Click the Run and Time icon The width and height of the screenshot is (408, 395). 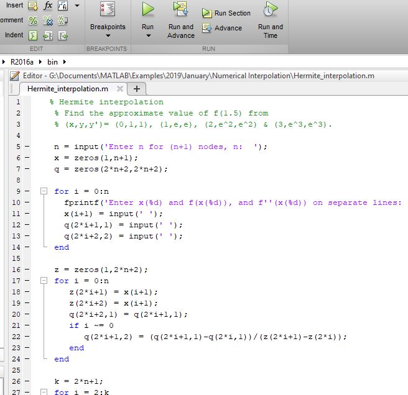pyautogui.click(x=271, y=9)
